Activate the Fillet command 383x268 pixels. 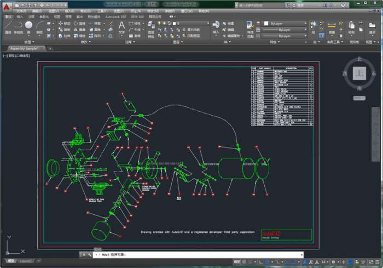[x=95, y=30]
